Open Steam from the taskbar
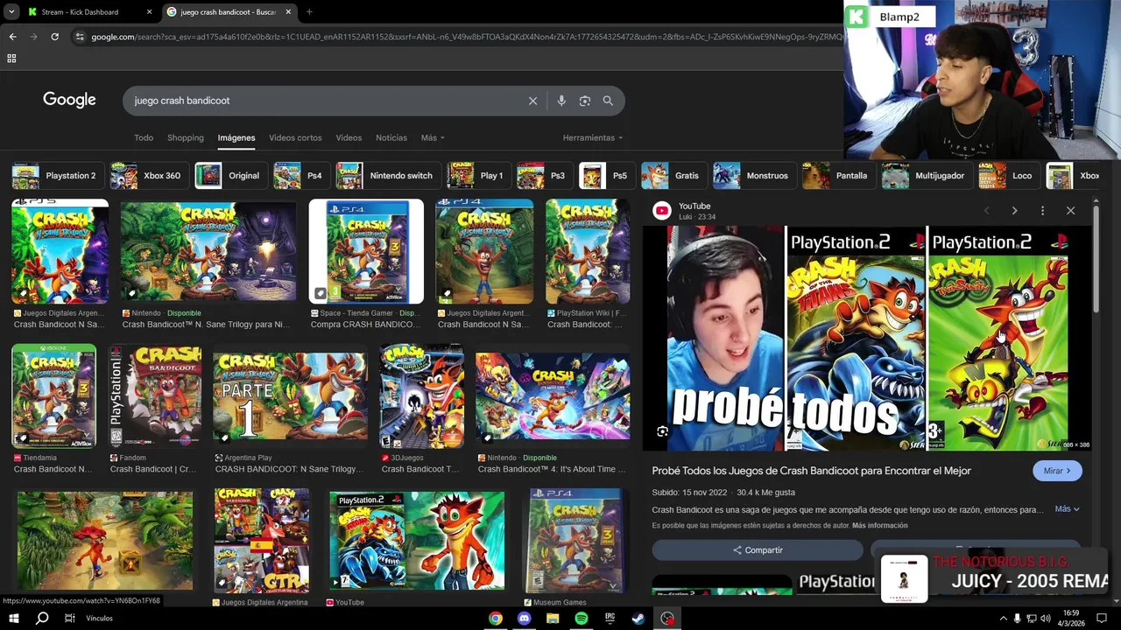This screenshot has height=630, width=1121. pyautogui.click(x=638, y=619)
